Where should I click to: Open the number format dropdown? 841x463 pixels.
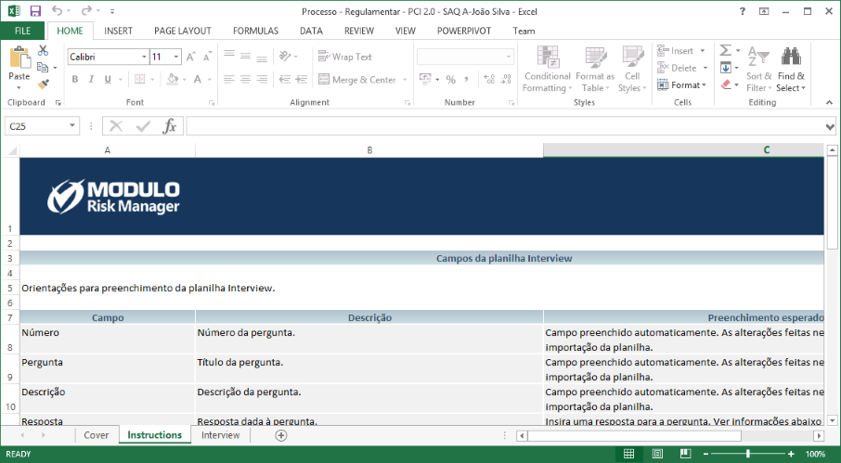pos(508,57)
